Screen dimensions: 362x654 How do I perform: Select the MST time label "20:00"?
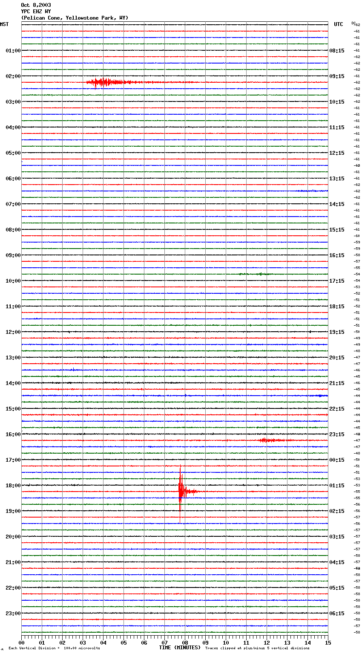(13, 537)
